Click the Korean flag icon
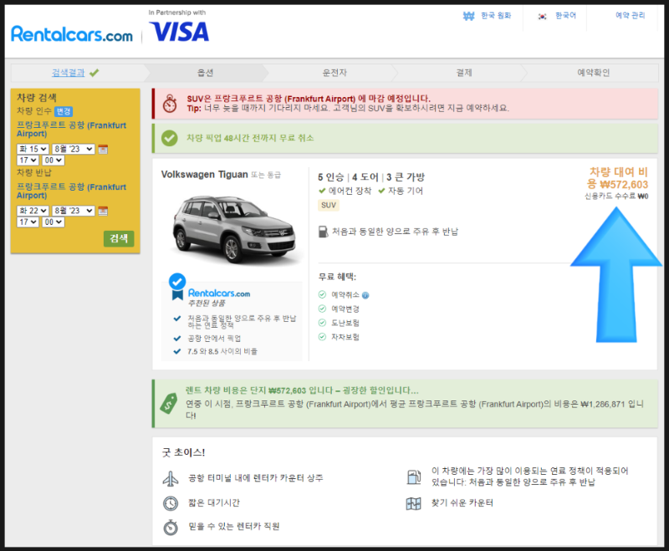 [542, 16]
